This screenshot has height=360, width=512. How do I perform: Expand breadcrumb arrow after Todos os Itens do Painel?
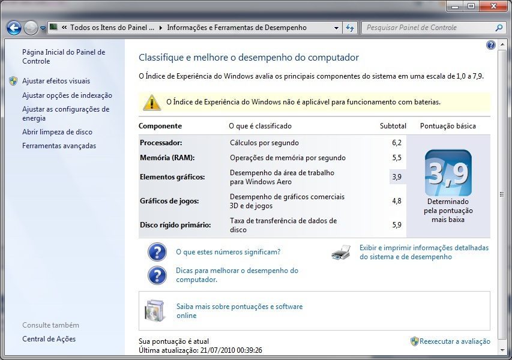[x=161, y=28]
